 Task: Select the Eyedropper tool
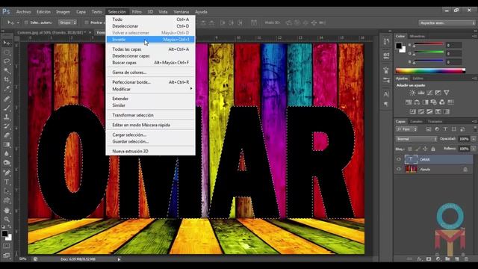coord(7,89)
